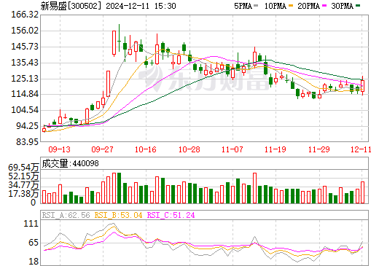Click the 12-11 date label

361,149
